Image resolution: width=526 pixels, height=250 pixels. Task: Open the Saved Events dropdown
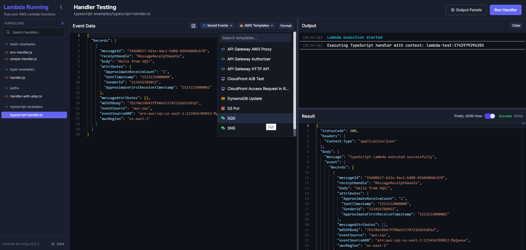pyautogui.click(x=217, y=26)
